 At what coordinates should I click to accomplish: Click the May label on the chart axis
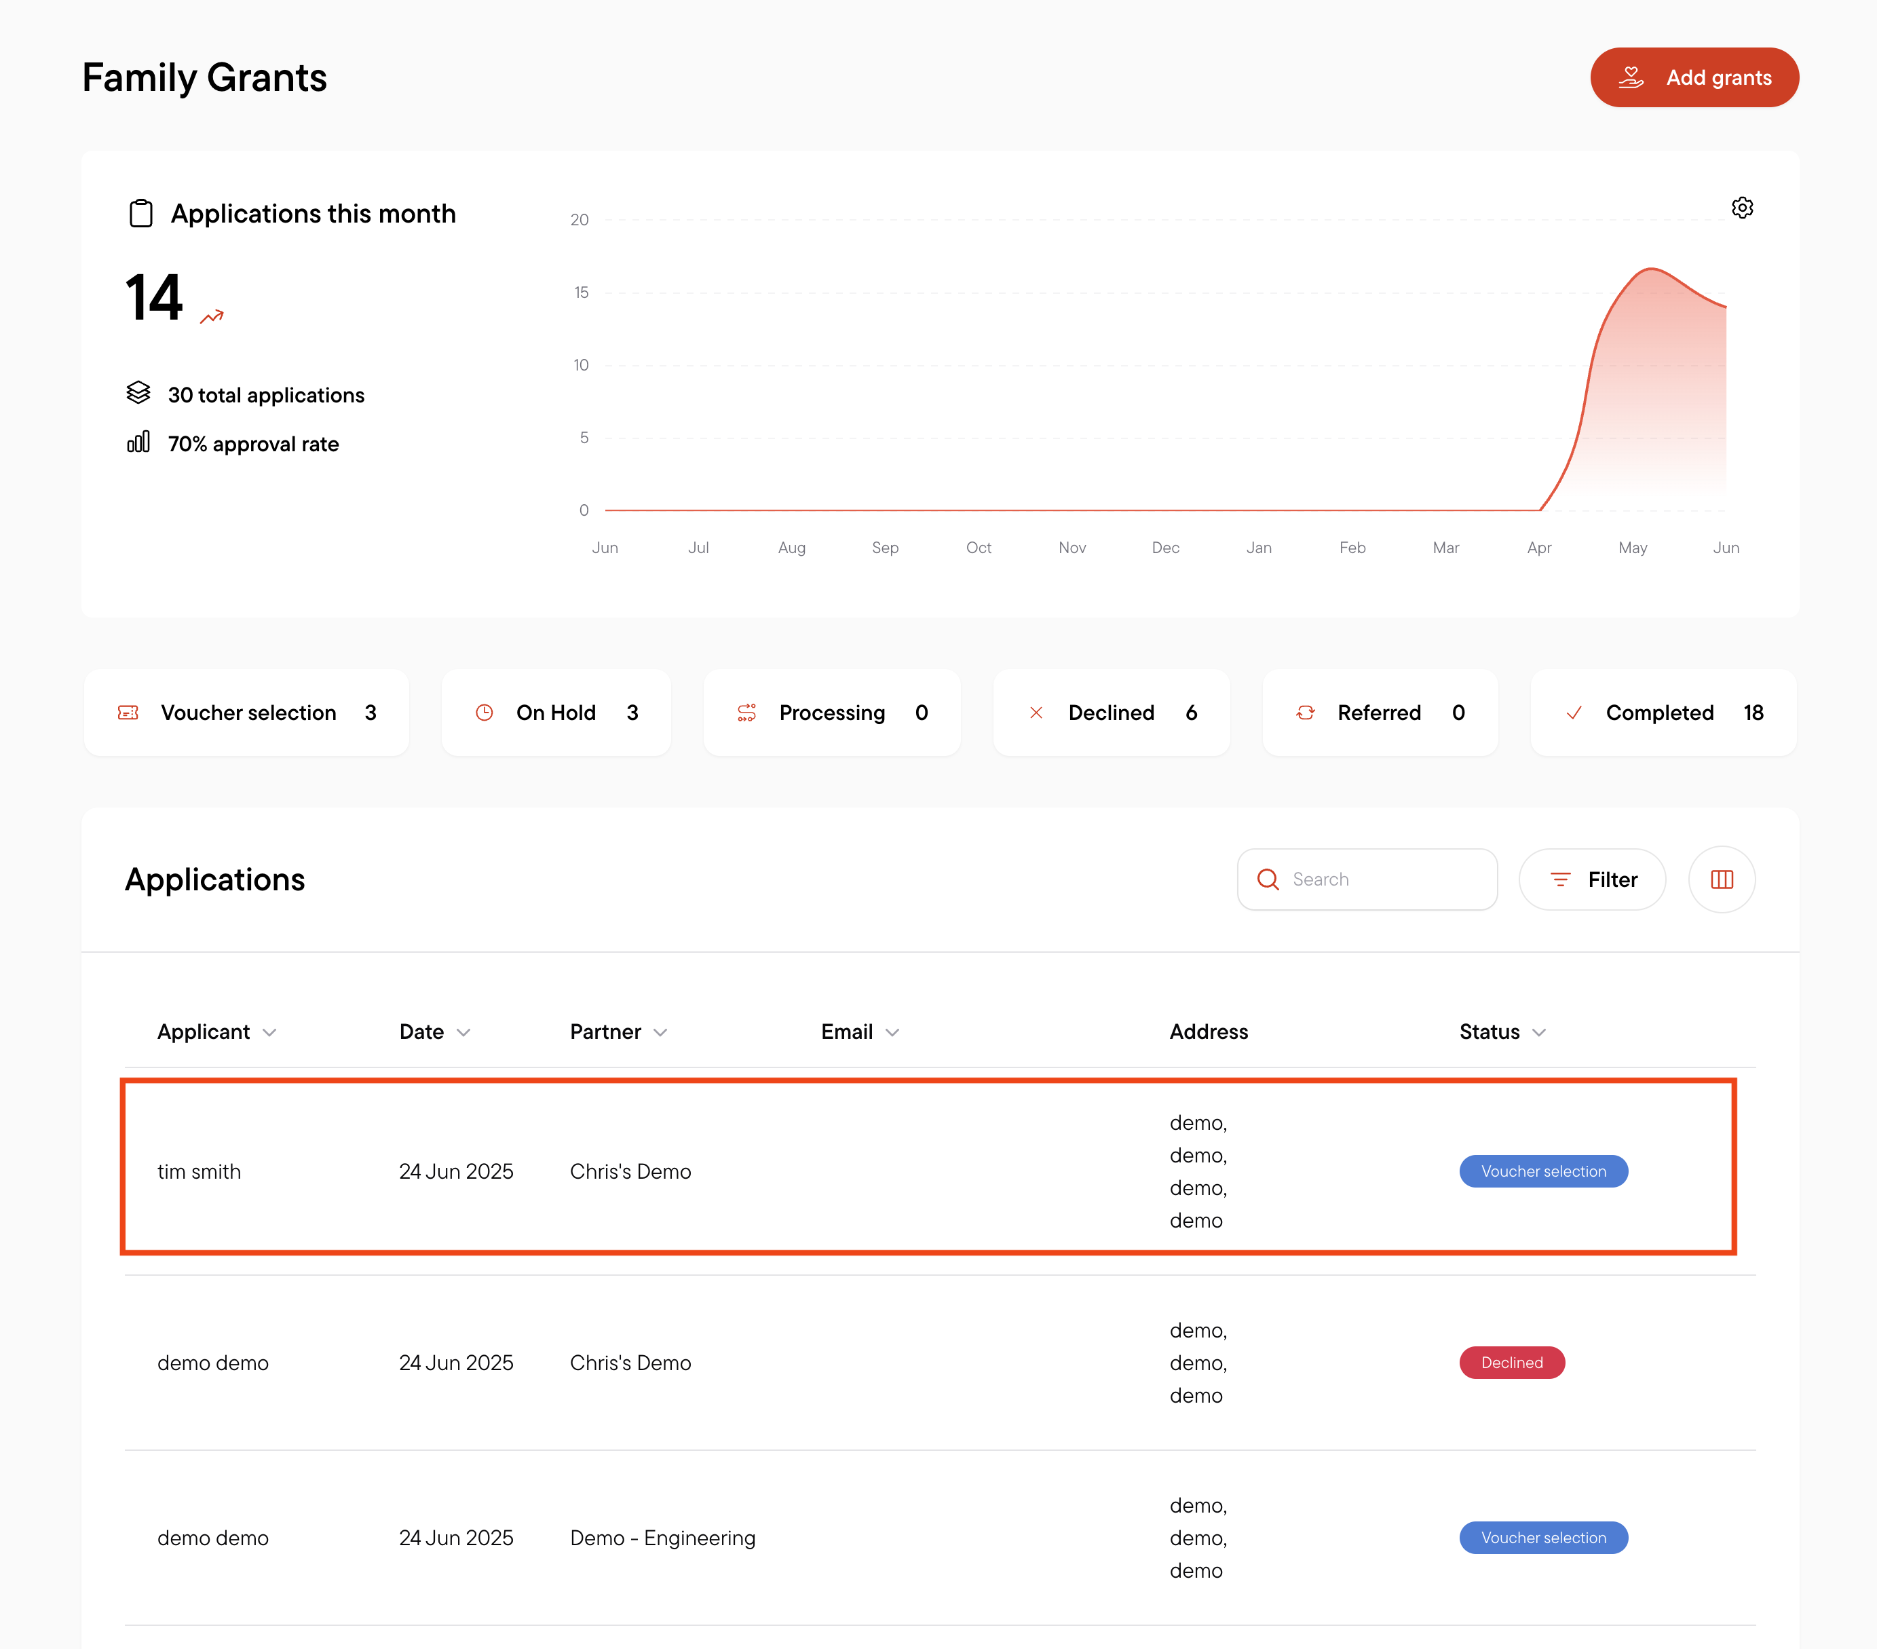point(1633,547)
